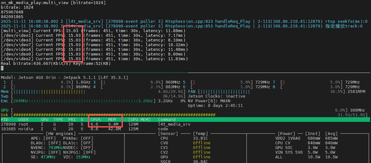Click the Command column header

click(x=167, y=119)
